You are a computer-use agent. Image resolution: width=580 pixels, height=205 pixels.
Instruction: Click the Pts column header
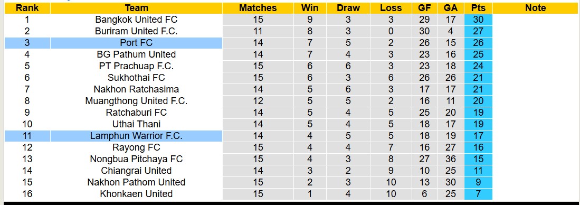(x=478, y=8)
